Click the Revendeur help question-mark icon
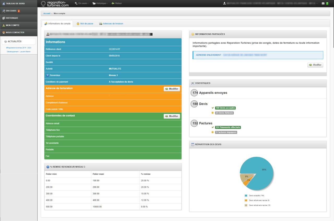 click(47, 75)
